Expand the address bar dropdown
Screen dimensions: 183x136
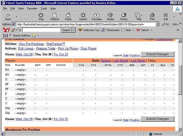157,24
